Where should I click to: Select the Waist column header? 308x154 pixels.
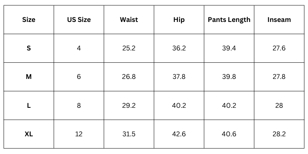(x=129, y=20)
